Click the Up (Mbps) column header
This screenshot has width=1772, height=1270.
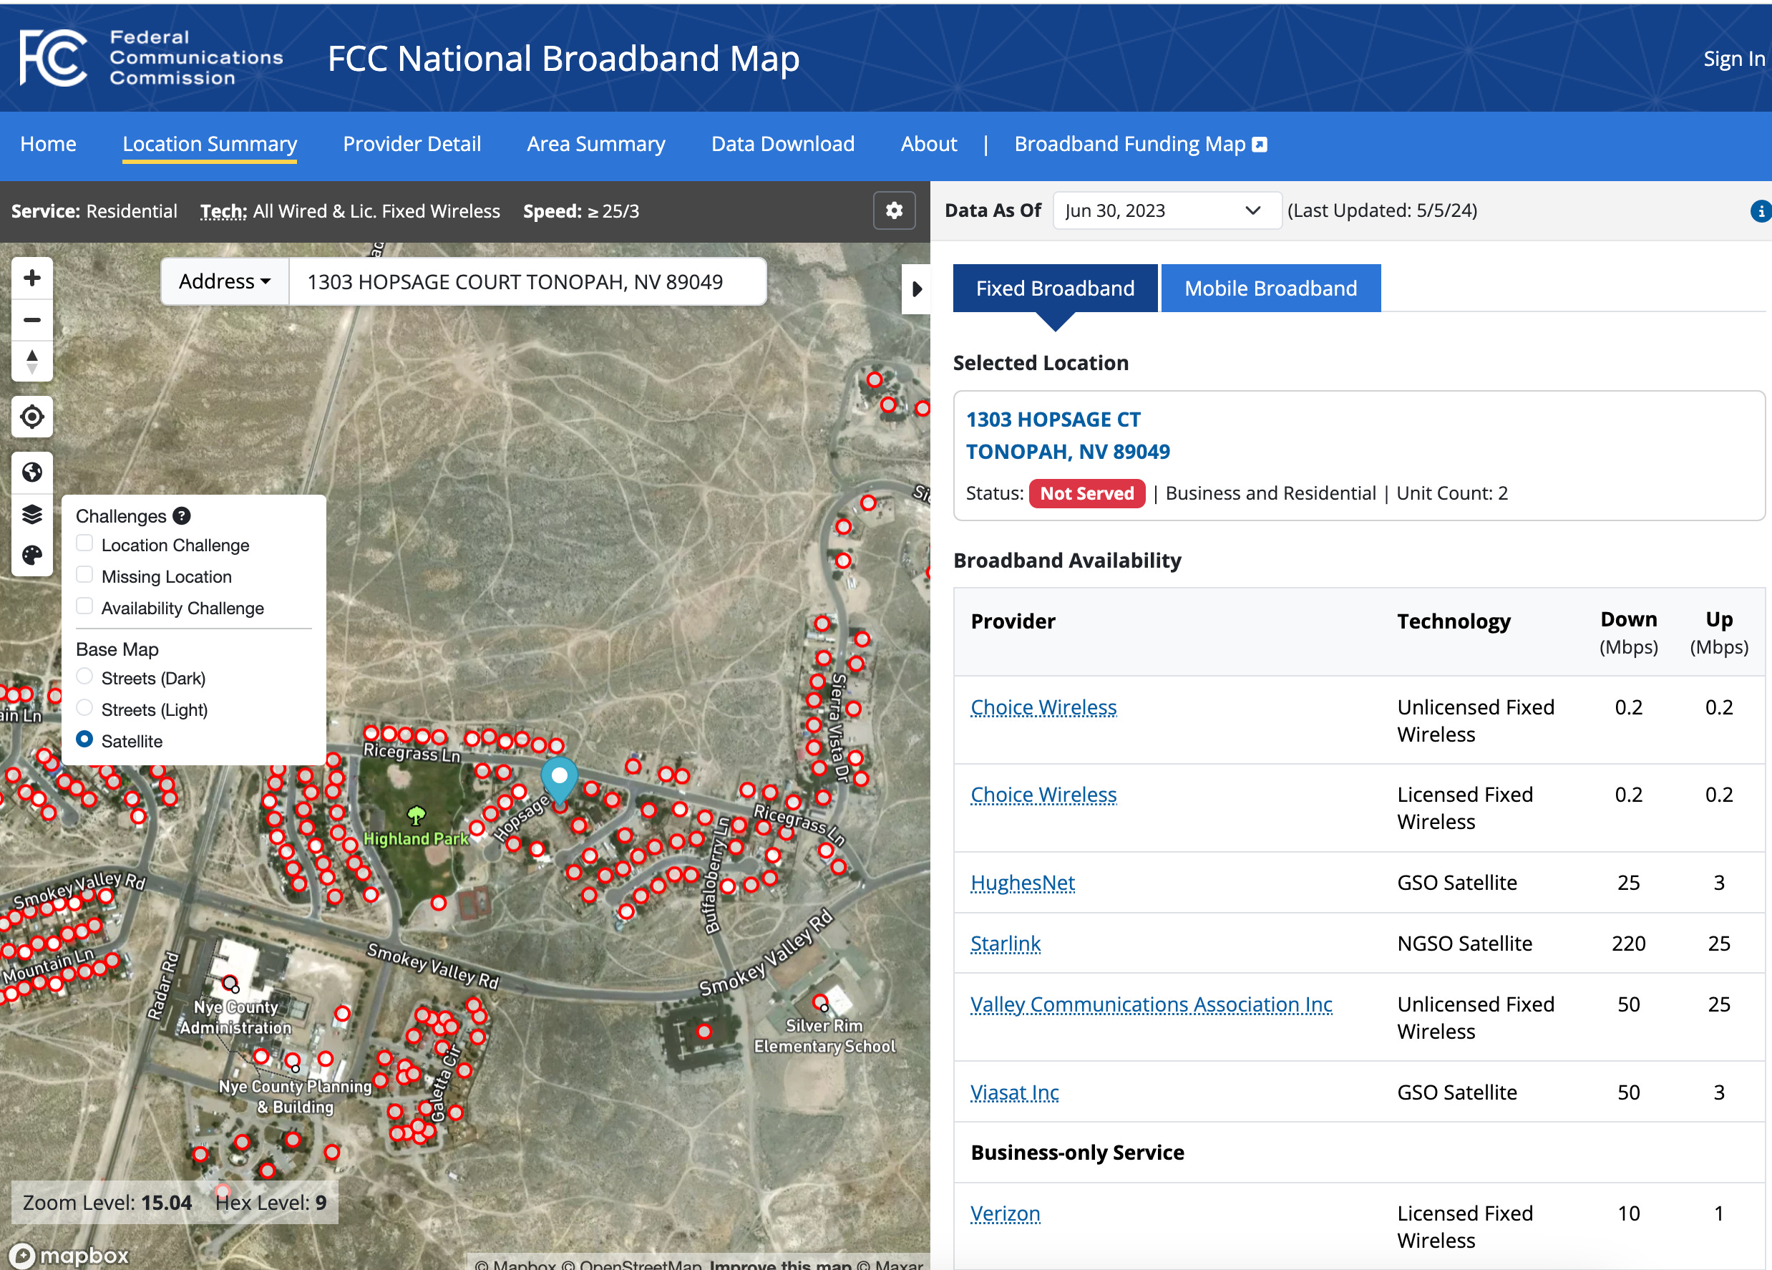(1719, 632)
